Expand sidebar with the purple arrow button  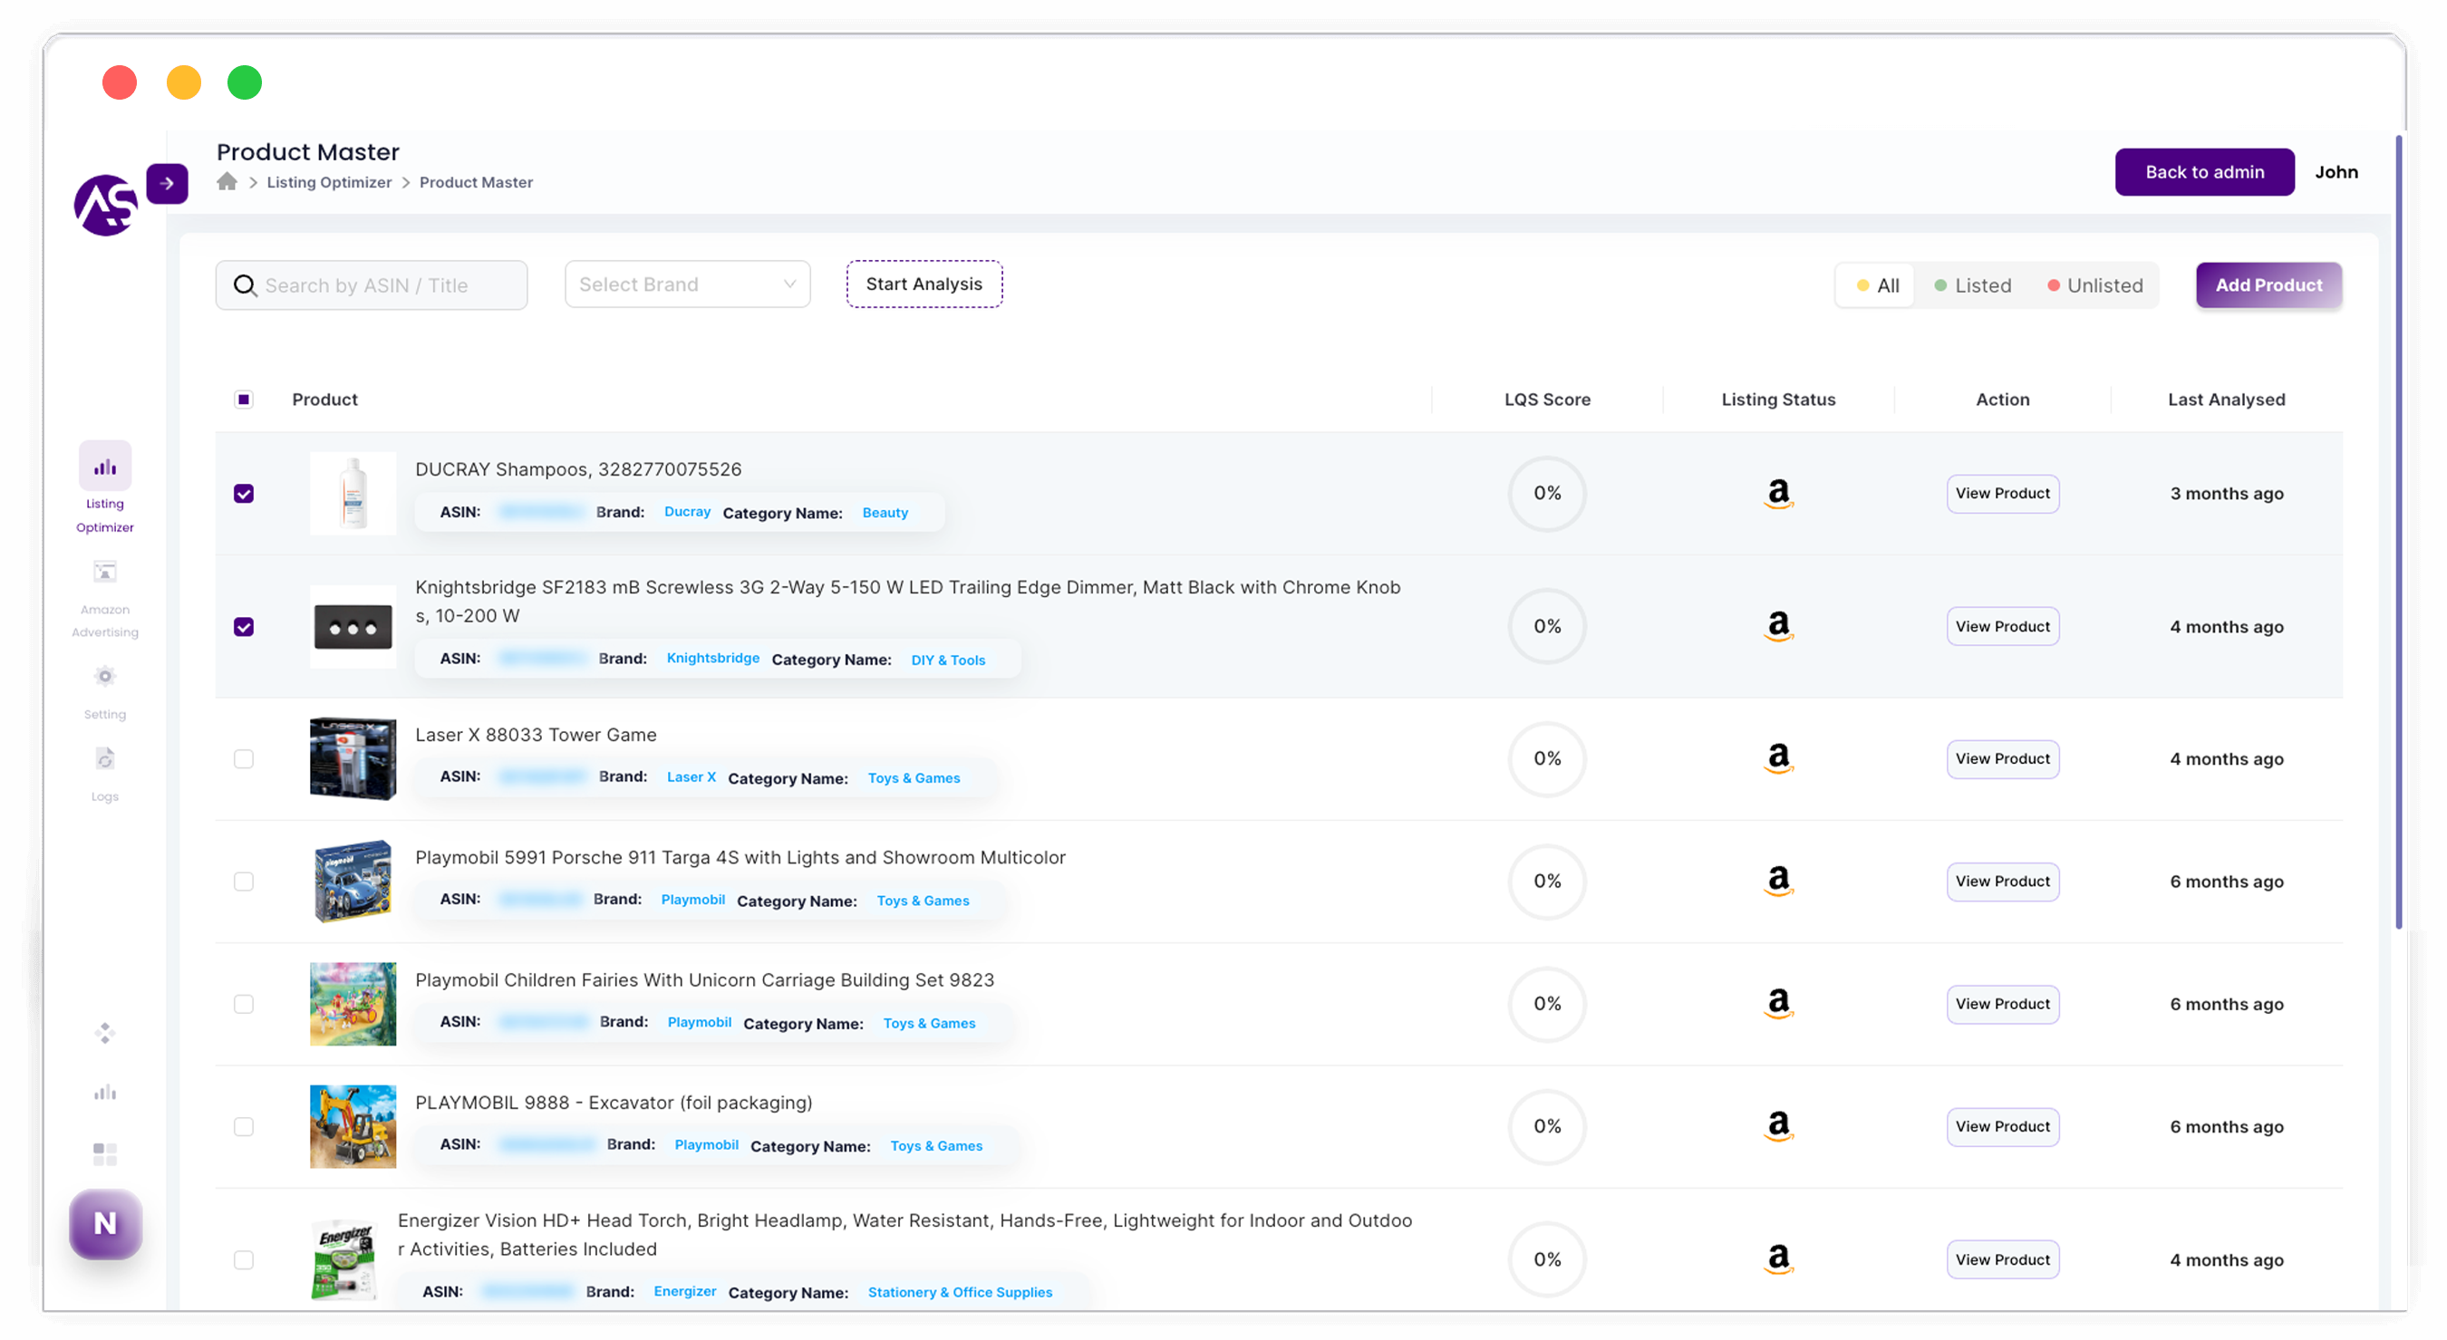click(167, 183)
